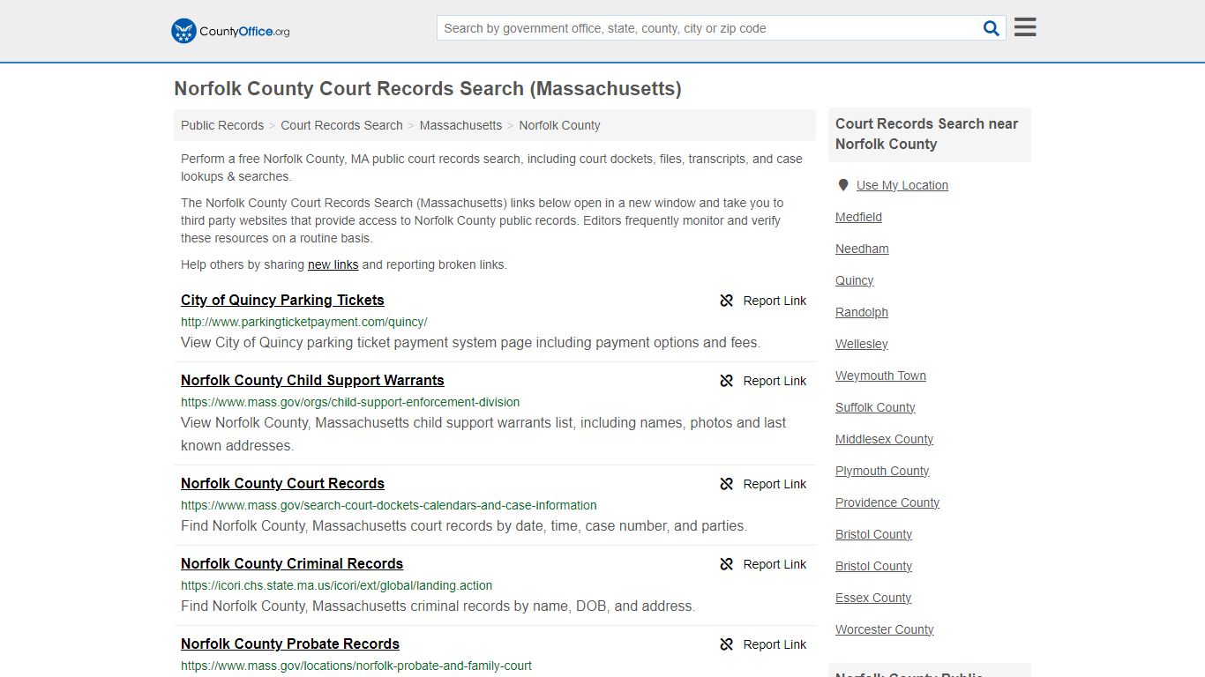Viewport: 1205px width, 677px height.
Task: Open Norfolk County Probate Records title
Action: (x=290, y=644)
